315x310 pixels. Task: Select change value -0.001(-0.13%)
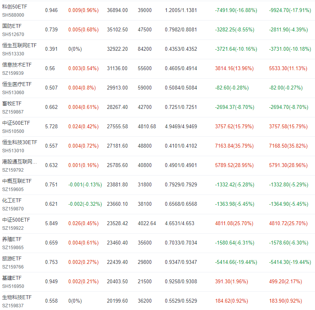click(x=85, y=184)
